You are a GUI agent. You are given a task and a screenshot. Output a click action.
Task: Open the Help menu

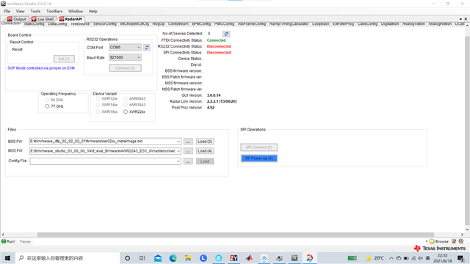tap(93, 11)
